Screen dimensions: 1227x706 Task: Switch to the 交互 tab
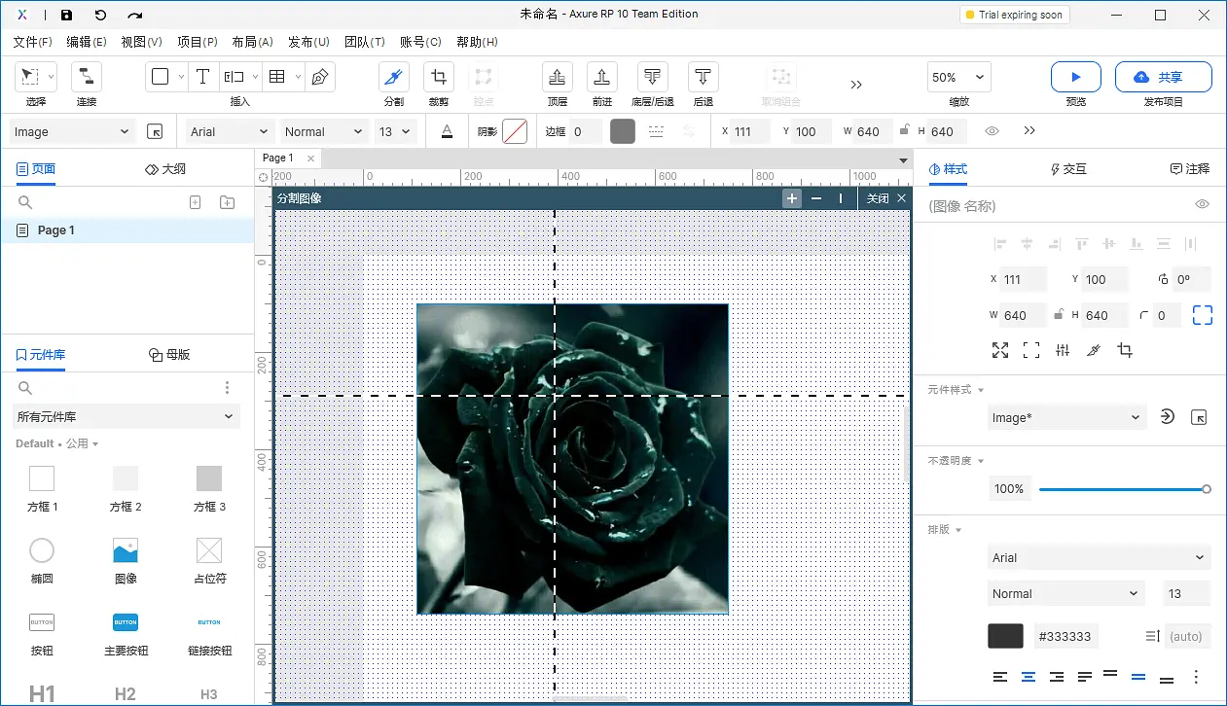[1068, 168]
